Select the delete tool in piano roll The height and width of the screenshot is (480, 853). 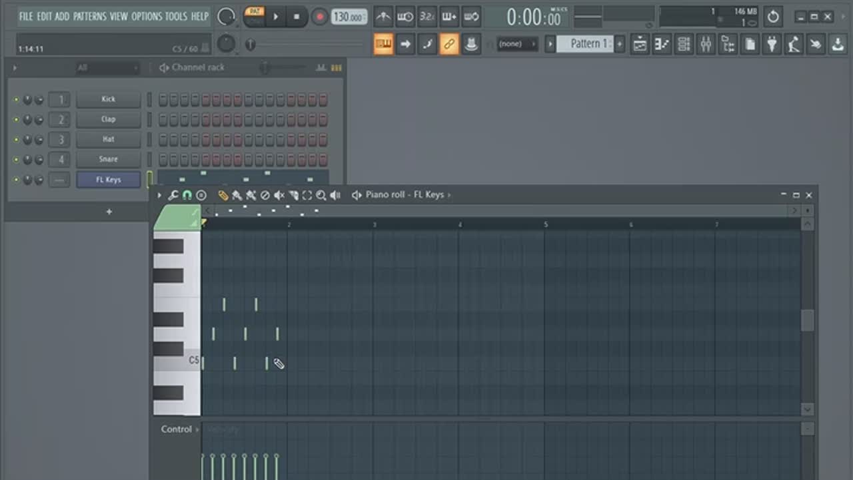click(x=265, y=195)
